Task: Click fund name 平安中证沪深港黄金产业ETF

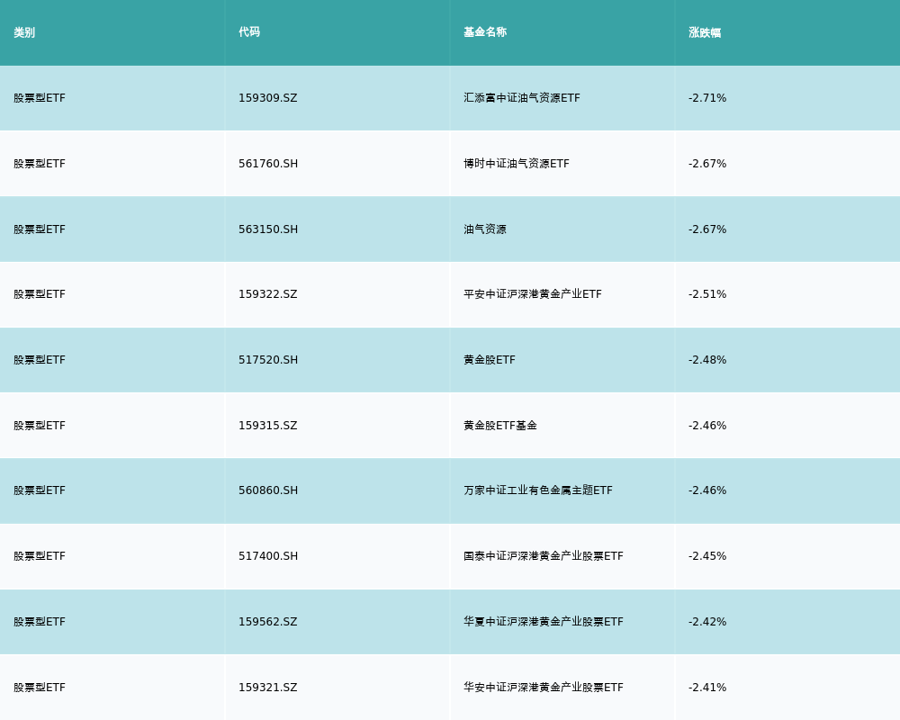Action: tap(533, 294)
